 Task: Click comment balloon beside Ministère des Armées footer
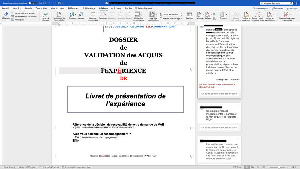click(x=192, y=156)
